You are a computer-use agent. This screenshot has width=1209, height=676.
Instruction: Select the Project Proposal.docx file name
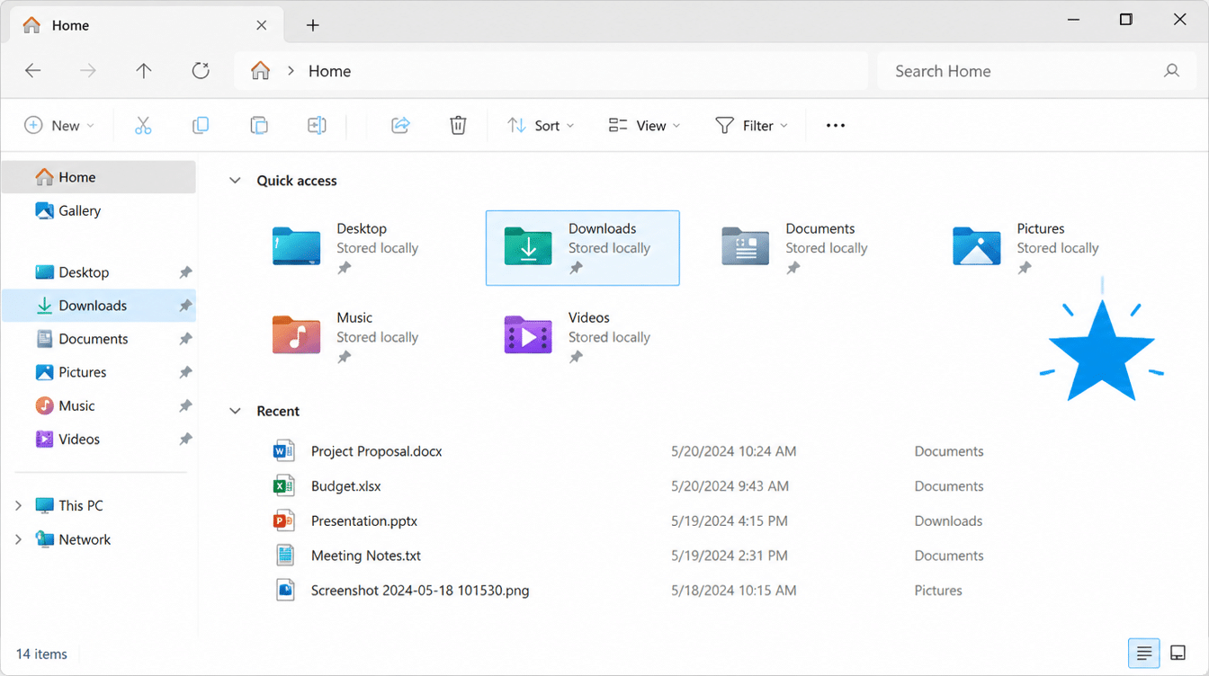tap(376, 451)
